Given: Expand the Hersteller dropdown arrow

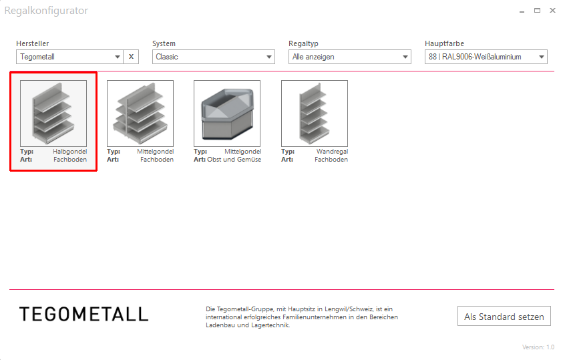Looking at the screenshot, I should 118,57.
